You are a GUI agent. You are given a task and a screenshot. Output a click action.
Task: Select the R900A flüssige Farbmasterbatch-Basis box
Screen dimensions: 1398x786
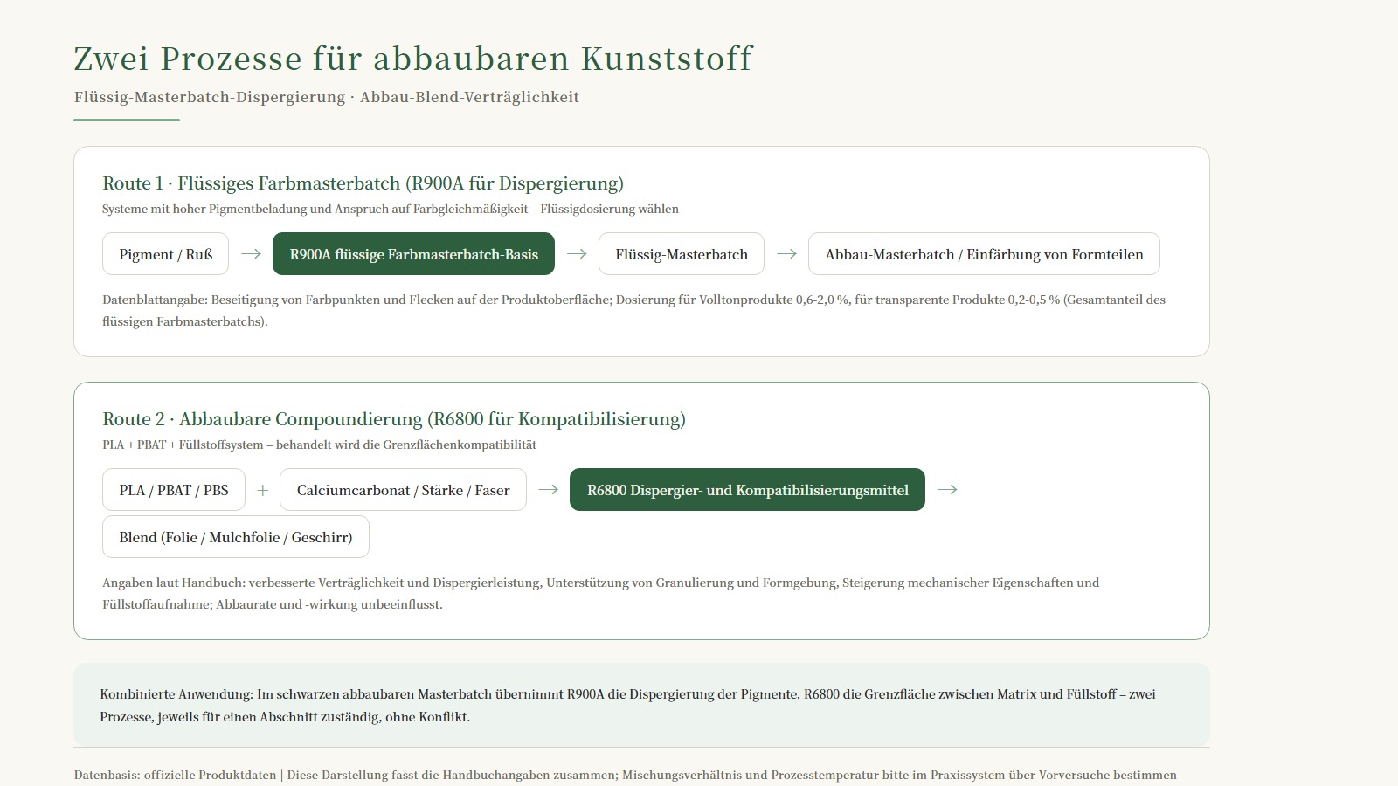click(x=413, y=254)
